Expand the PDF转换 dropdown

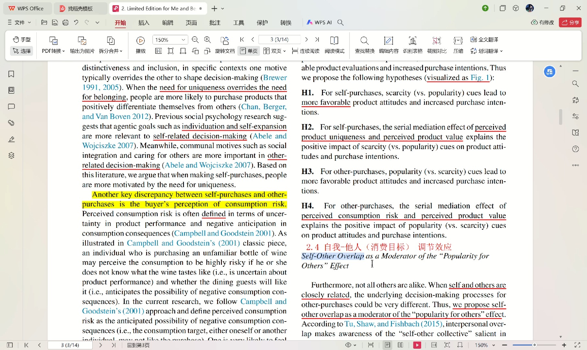[53, 51]
